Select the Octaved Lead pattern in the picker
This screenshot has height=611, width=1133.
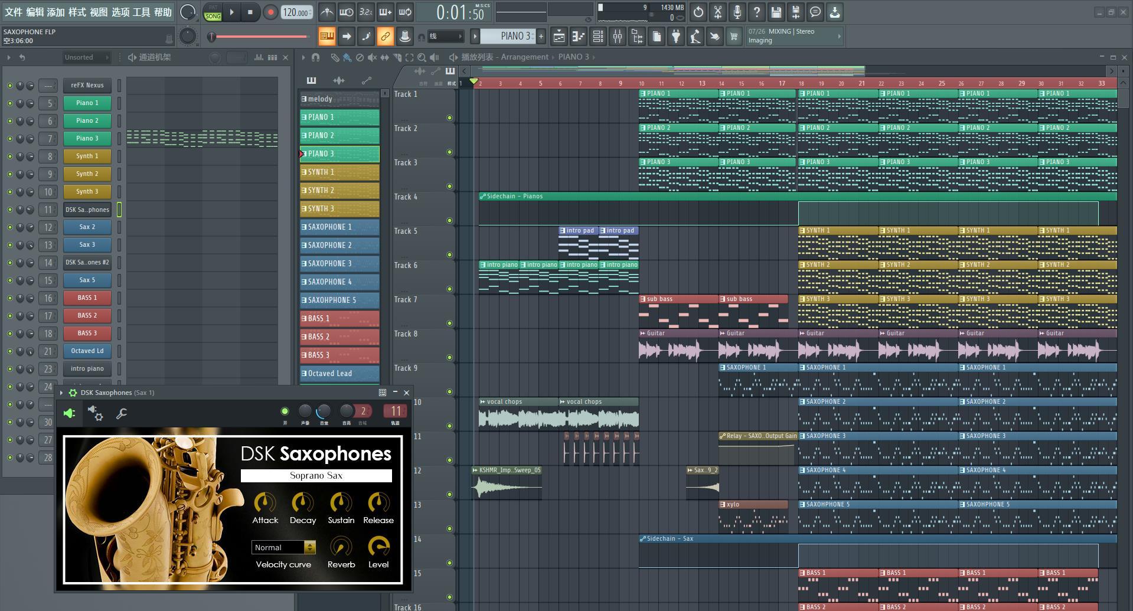pyautogui.click(x=339, y=374)
